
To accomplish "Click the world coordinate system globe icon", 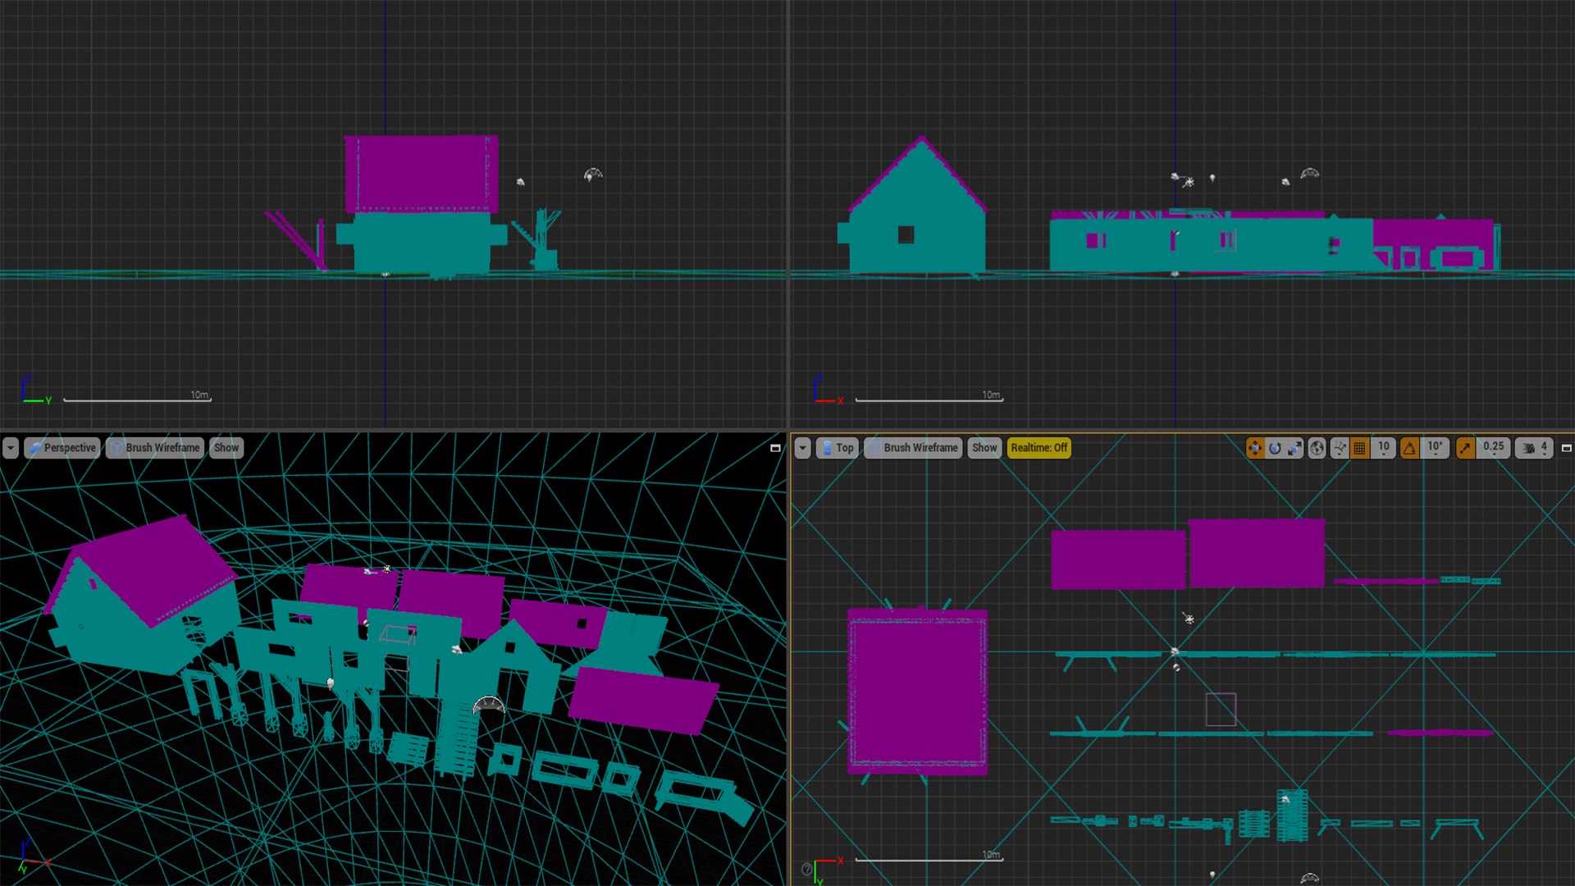I will 1317,448.
